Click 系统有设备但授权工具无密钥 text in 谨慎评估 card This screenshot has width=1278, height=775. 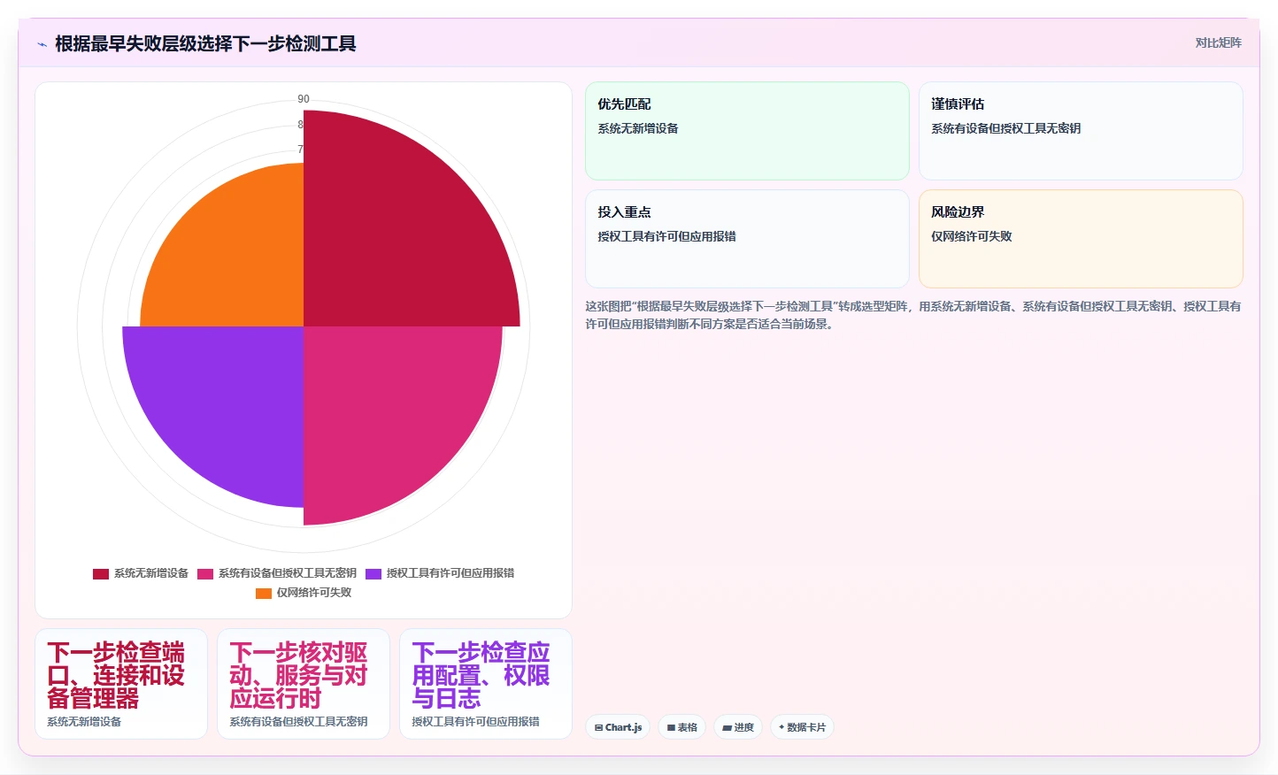coord(1005,128)
